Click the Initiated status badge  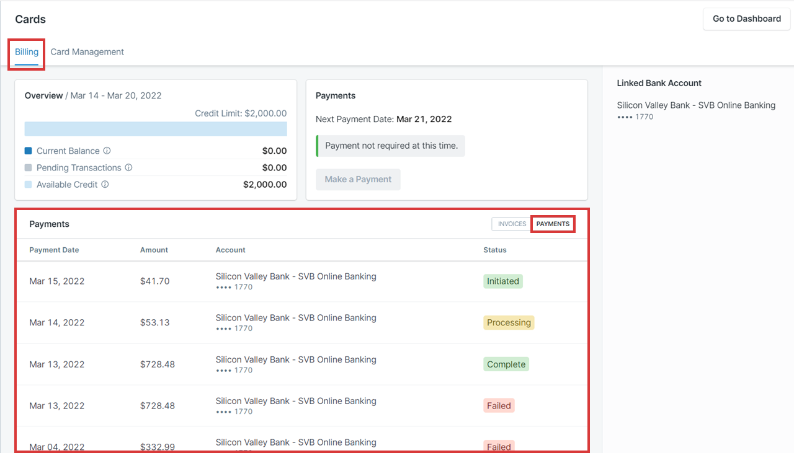[502, 281]
